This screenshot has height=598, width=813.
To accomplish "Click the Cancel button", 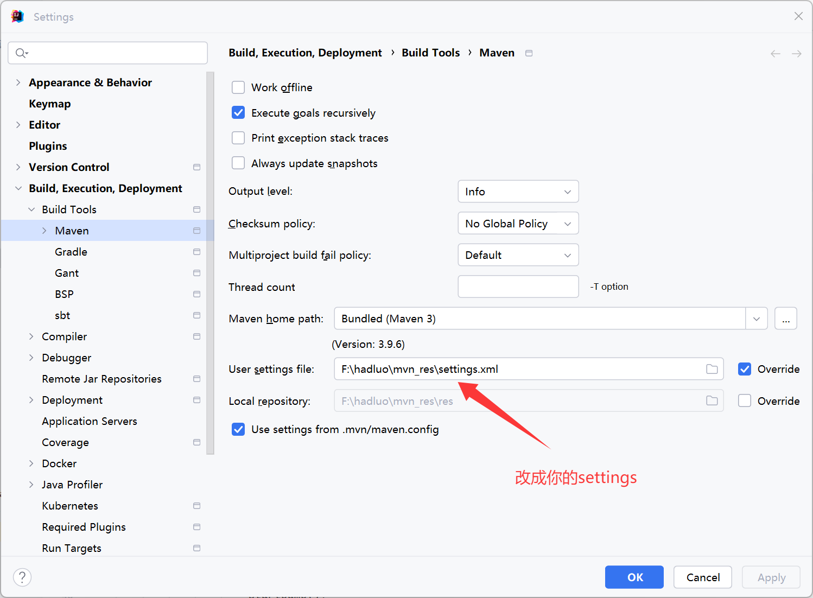I will tap(703, 577).
